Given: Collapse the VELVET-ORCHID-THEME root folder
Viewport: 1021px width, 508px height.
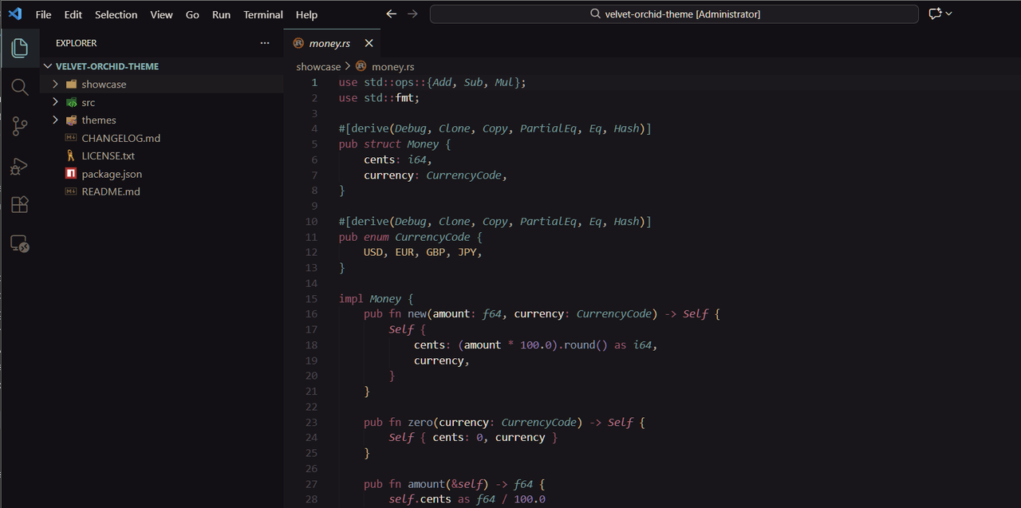Looking at the screenshot, I should tap(48, 66).
